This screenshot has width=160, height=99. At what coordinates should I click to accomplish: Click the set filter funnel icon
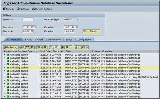tap(39, 47)
